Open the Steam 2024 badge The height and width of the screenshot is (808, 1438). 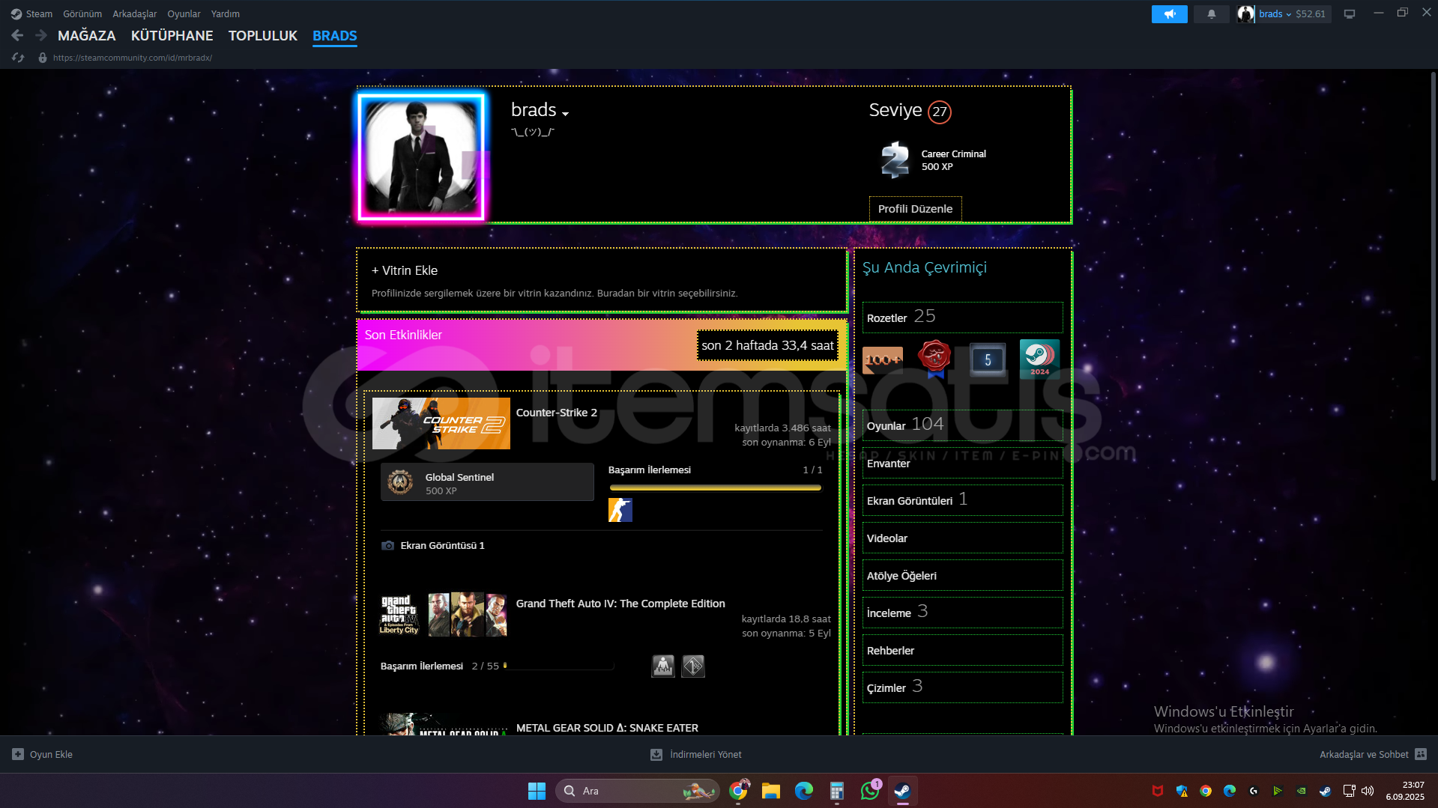pyautogui.click(x=1039, y=359)
